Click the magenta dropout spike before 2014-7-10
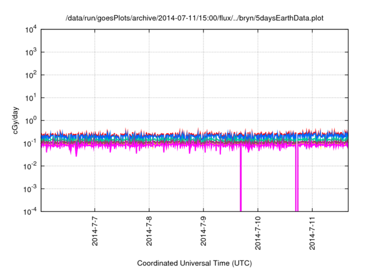The width and height of the screenshot is (384, 269). (x=241, y=179)
